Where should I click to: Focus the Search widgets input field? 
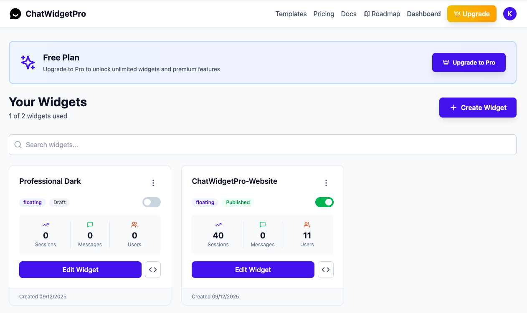click(262, 145)
